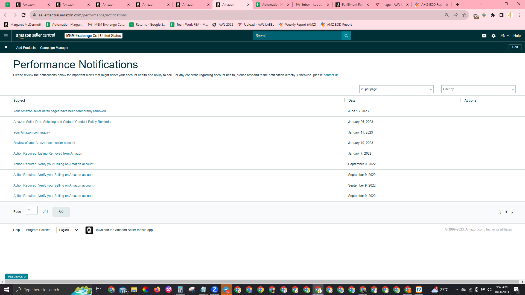Switch to the Automation M tab
Image resolution: width=525 pixels, height=295 pixels.
272,5
